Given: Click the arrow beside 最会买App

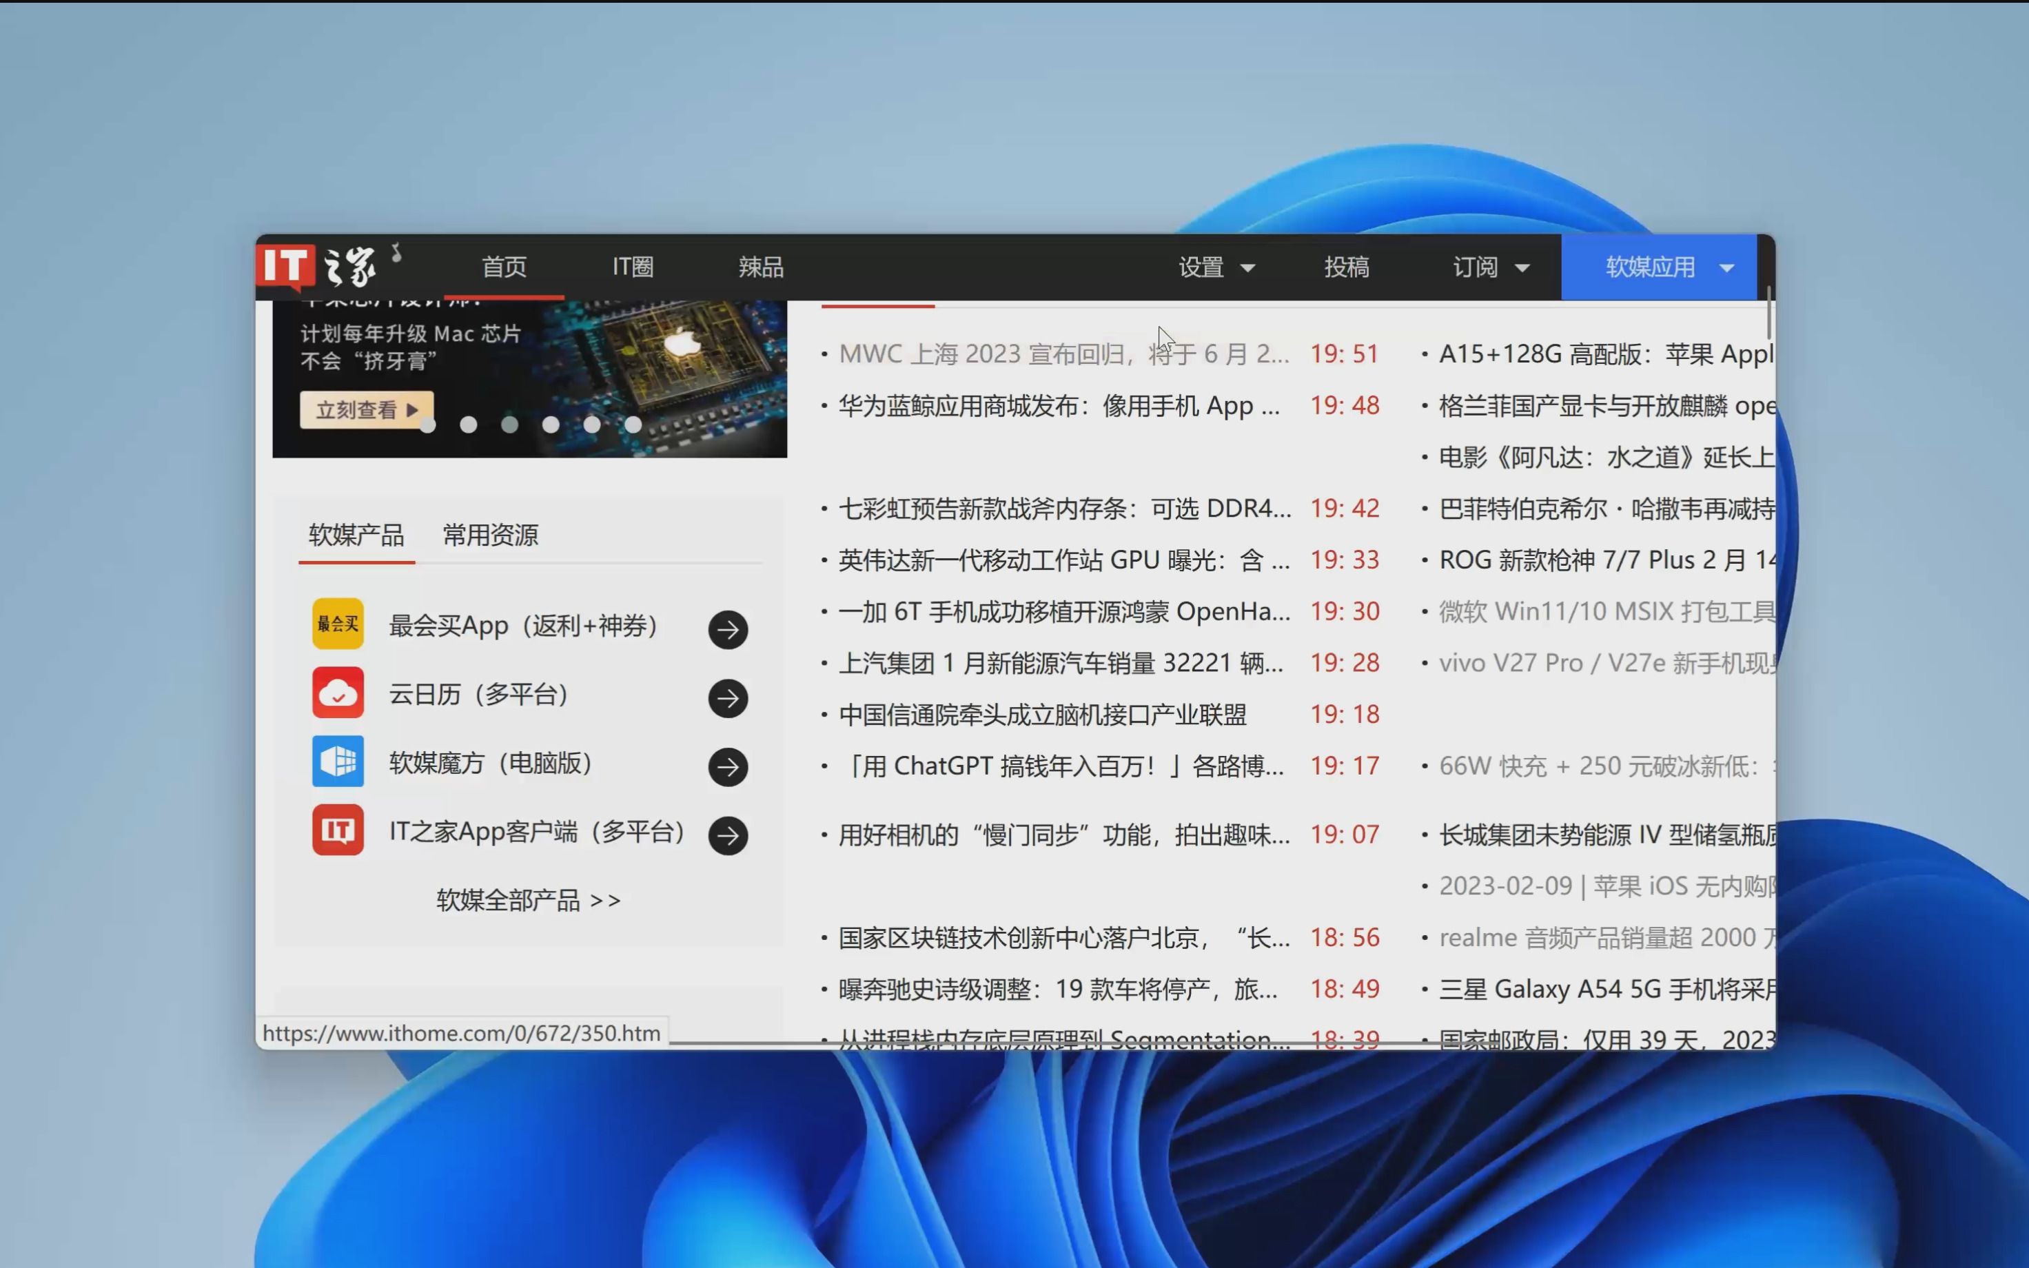Looking at the screenshot, I should pyautogui.click(x=728, y=629).
